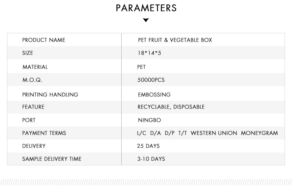Select the EMBOSSING value
The image size is (292, 192).
pos(154,95)
